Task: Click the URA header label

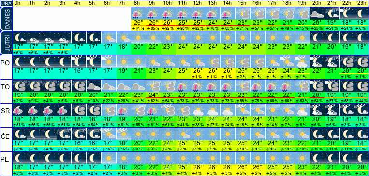Action: (6, 3)
